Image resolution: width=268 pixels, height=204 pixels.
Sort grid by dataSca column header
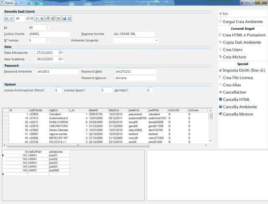click(x=118, y=110)
